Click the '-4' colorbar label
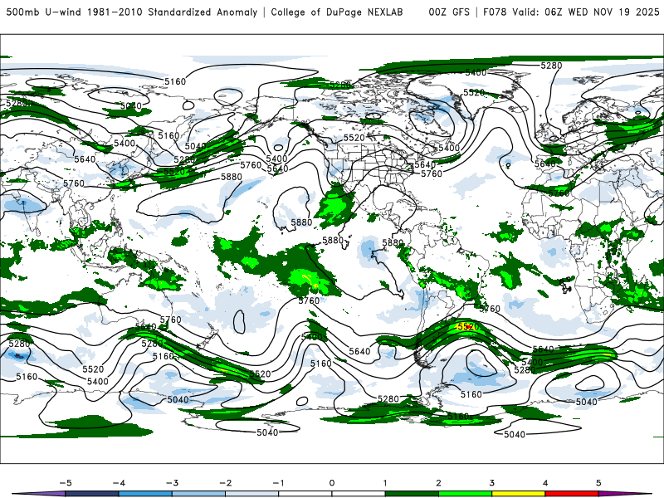Image resolution: width=664 pixels, height=498 pixels. coord(119,483)
